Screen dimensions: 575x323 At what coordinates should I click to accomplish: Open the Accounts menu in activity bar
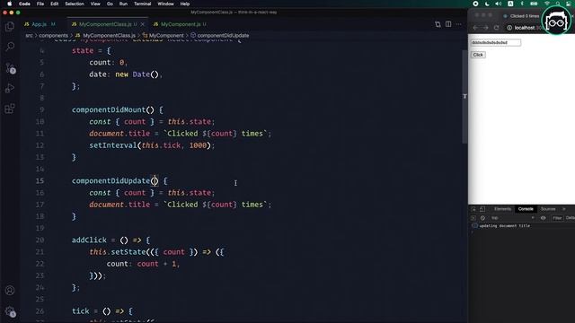pyautogui.click(x=10, y=291)
